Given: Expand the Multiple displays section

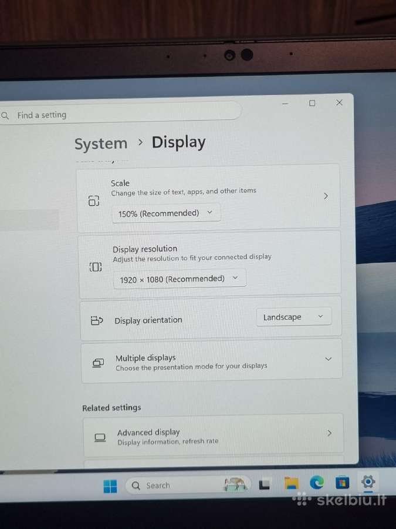Looking at the screenshot, I should [329, 359].
